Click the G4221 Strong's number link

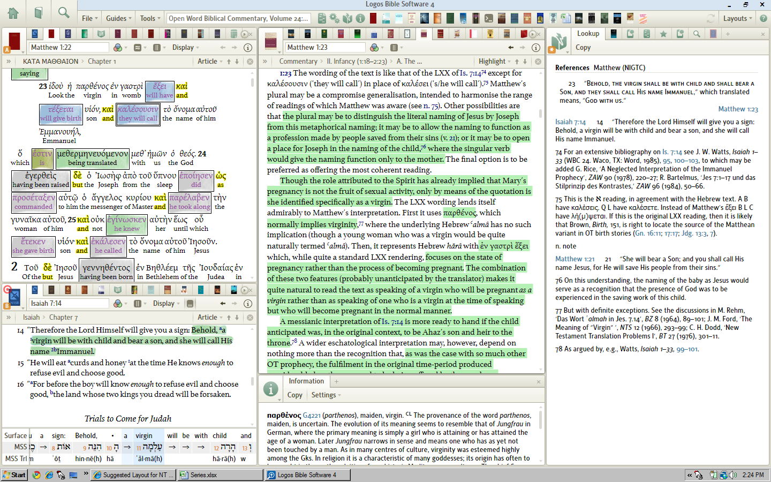pos(312,416)
